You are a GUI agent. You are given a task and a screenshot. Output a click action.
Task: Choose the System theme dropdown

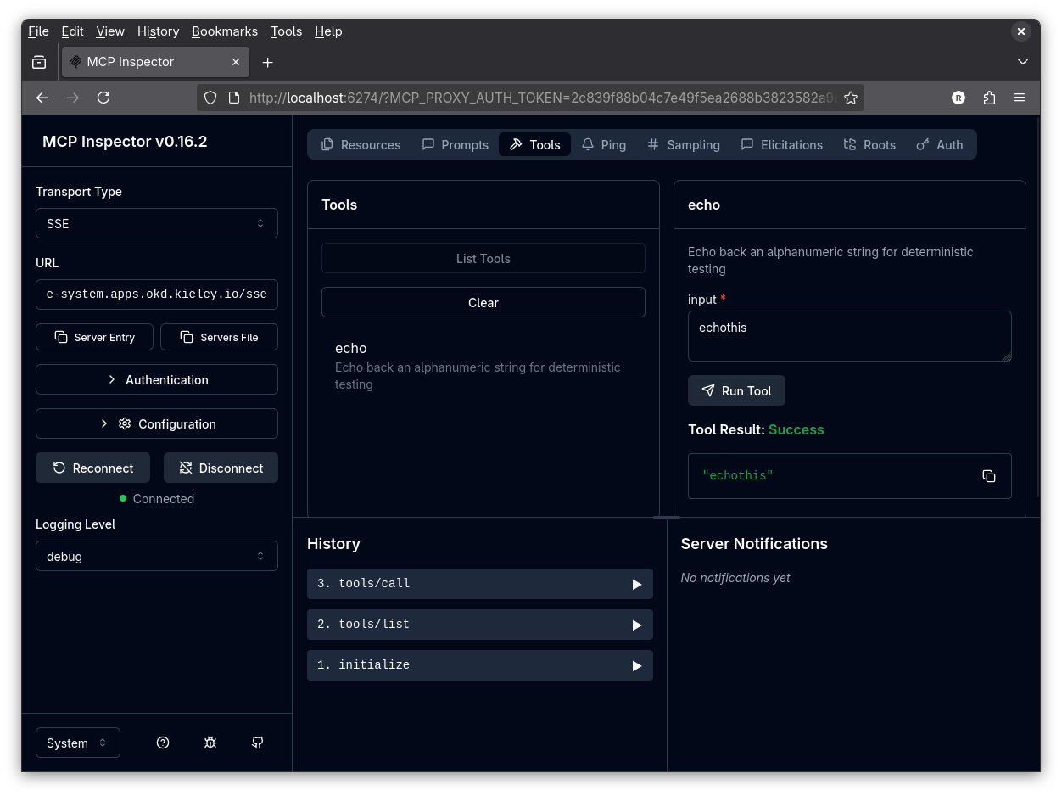[x=78, y=743]
